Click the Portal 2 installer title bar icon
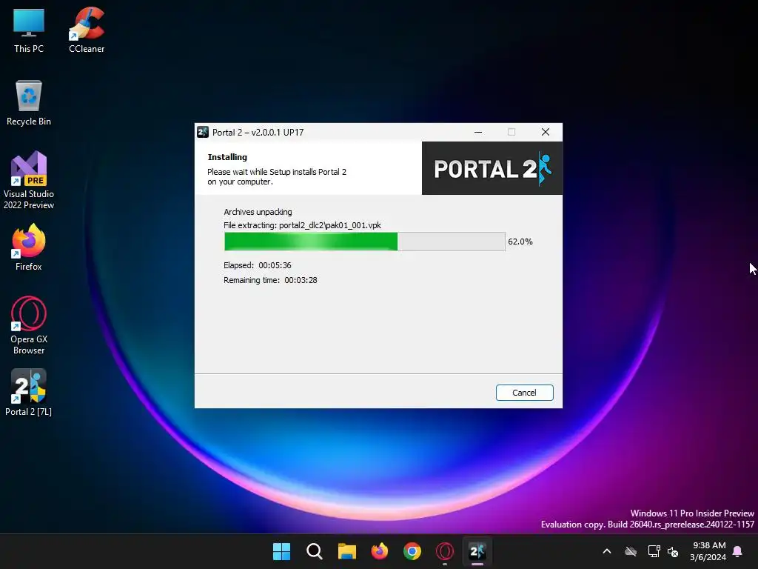This screenshot has height=569, width=758. click(x=203, y=132)
